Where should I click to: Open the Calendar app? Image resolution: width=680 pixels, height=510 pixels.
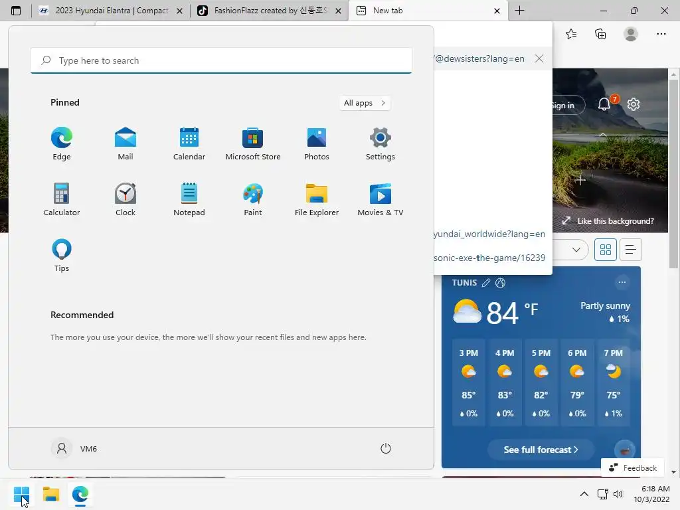(x=189, y=143)
